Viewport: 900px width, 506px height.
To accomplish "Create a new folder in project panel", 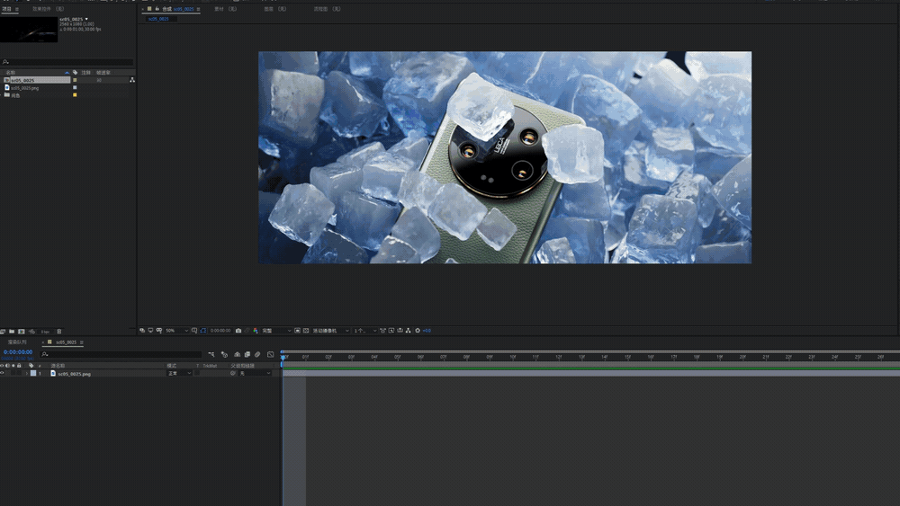I will tap(12, 332).
